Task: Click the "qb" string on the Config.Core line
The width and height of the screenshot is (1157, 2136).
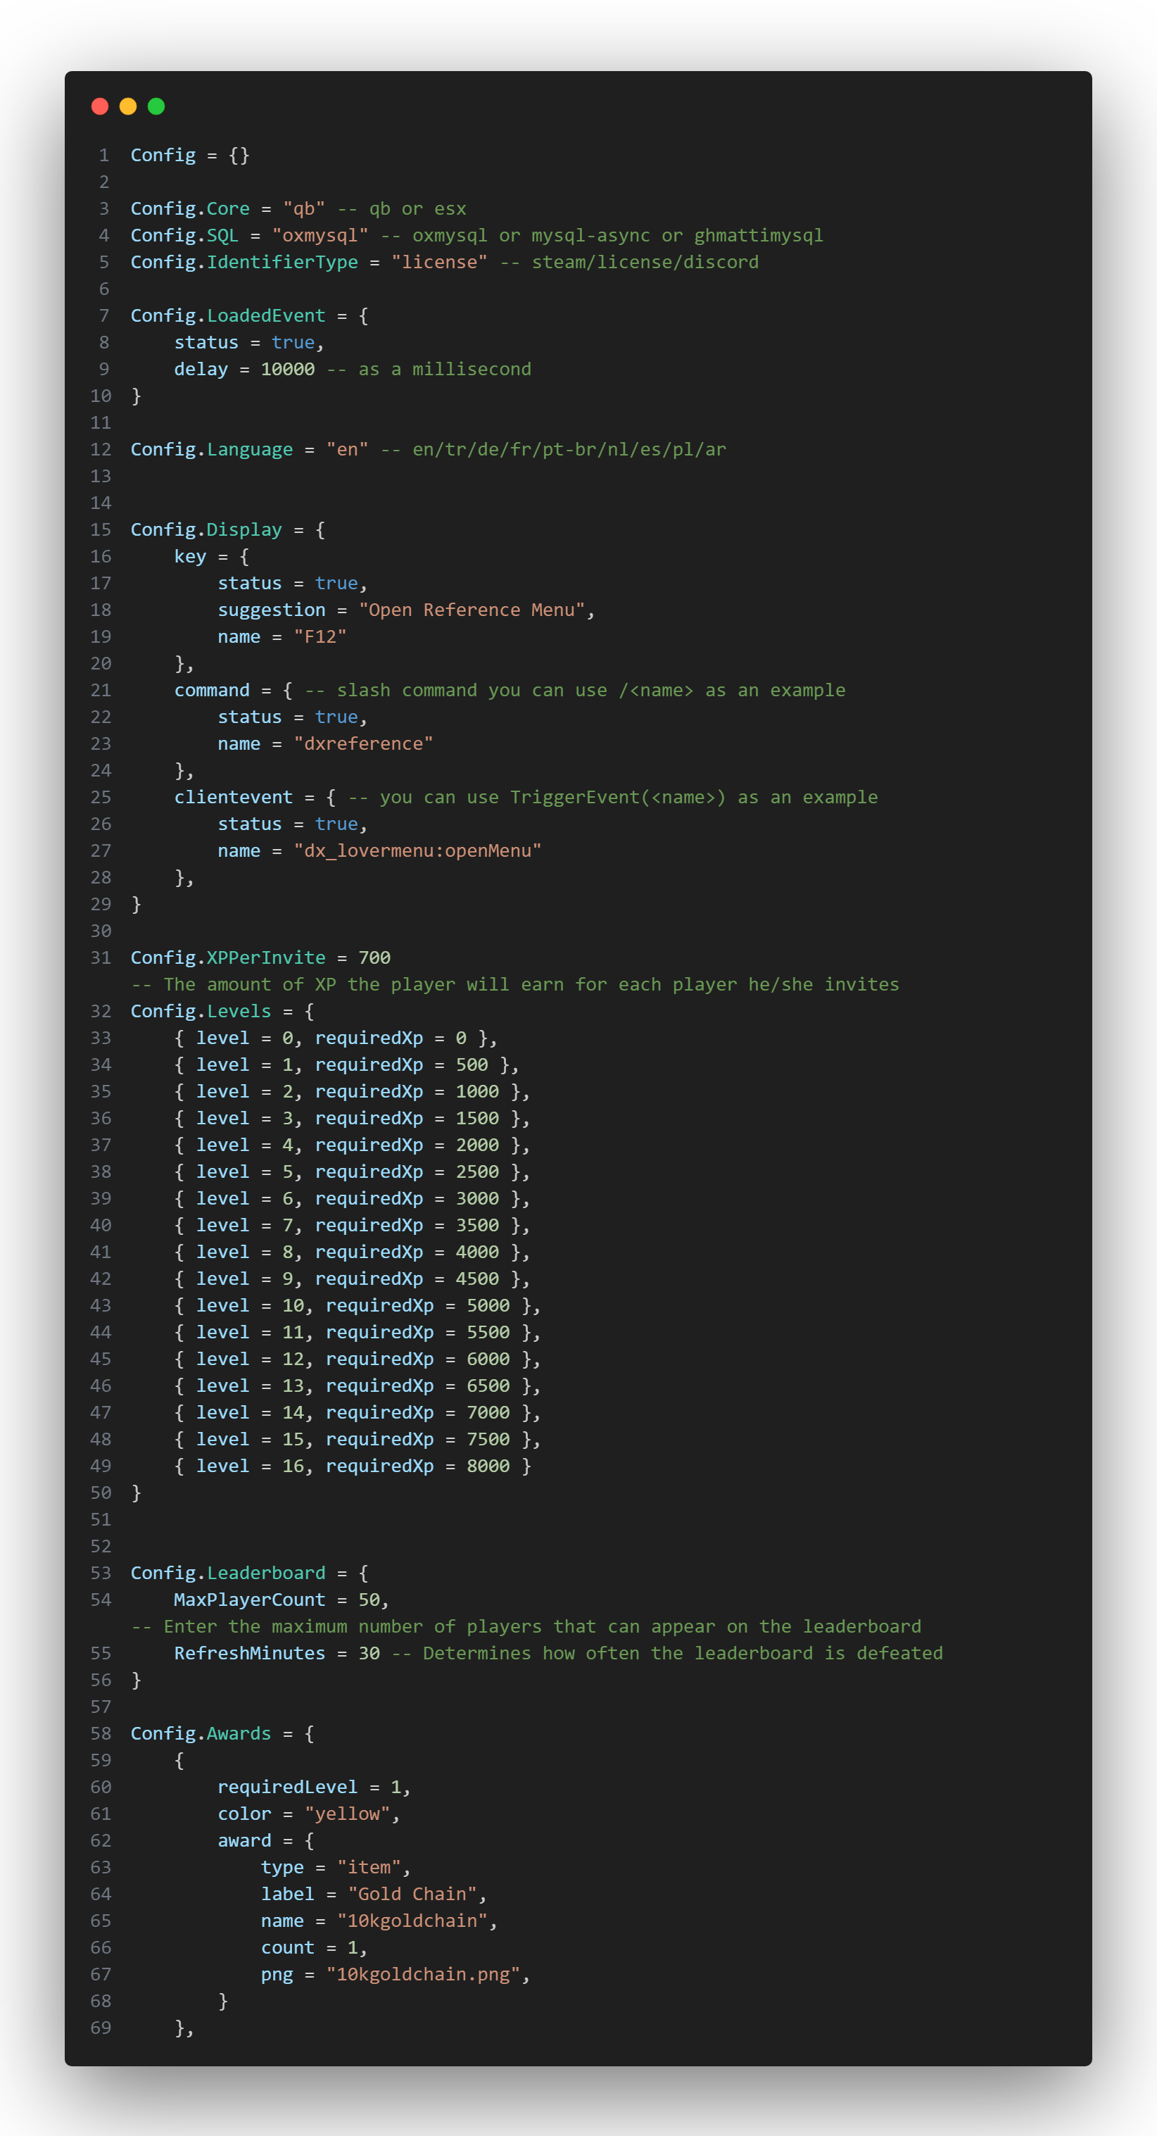Action: coord(304,209)
